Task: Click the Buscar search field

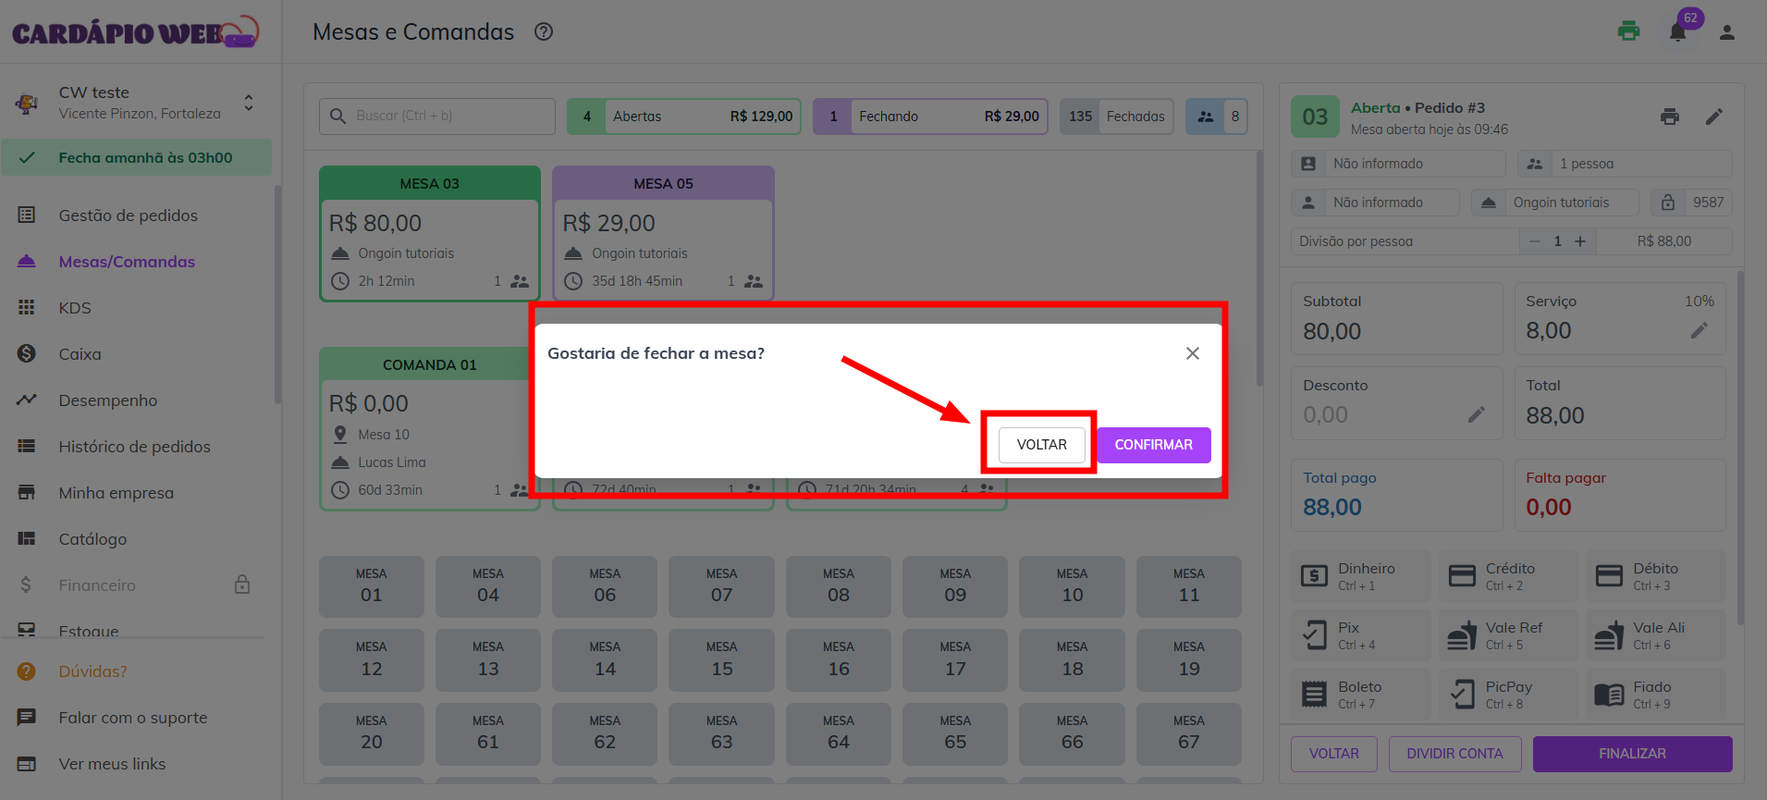Action: click(437, 117)
